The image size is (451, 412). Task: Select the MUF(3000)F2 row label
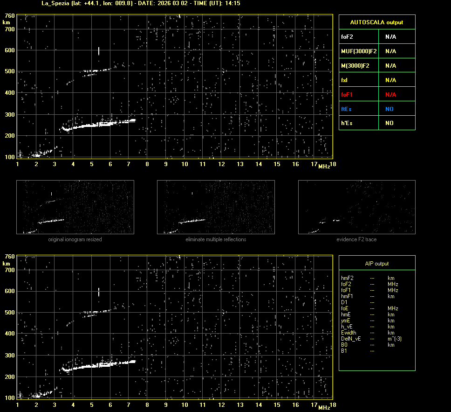pyautogui.click(x=359, y=51)
